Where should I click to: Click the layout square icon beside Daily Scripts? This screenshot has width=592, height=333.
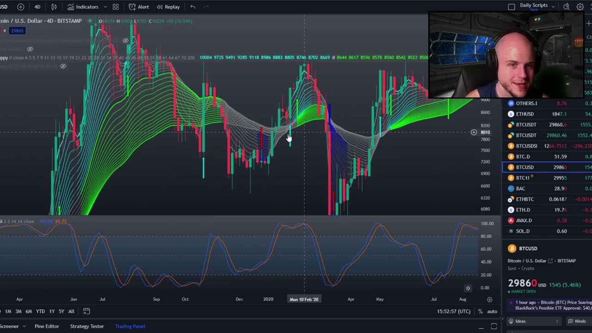(511, 7)
